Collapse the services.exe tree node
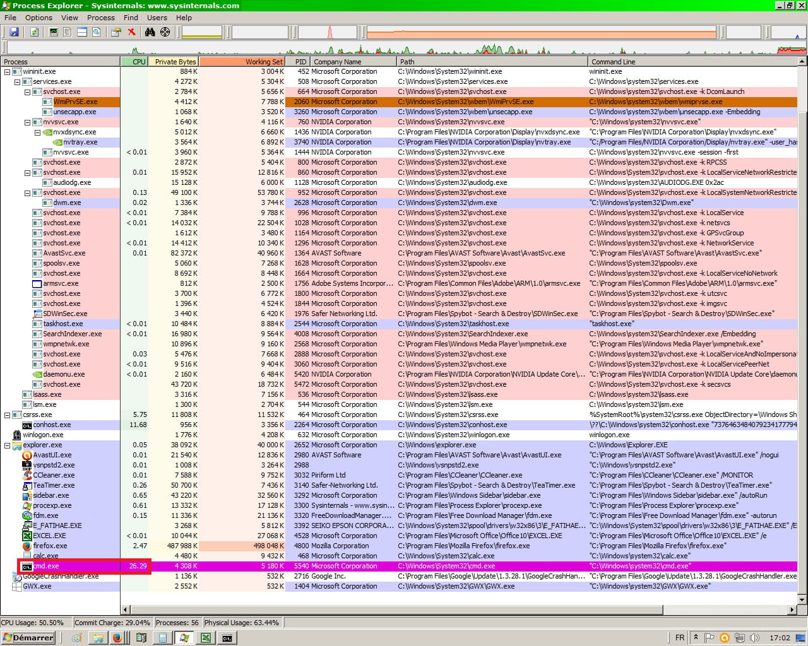 pyautogui.click(x=18, y=82)
